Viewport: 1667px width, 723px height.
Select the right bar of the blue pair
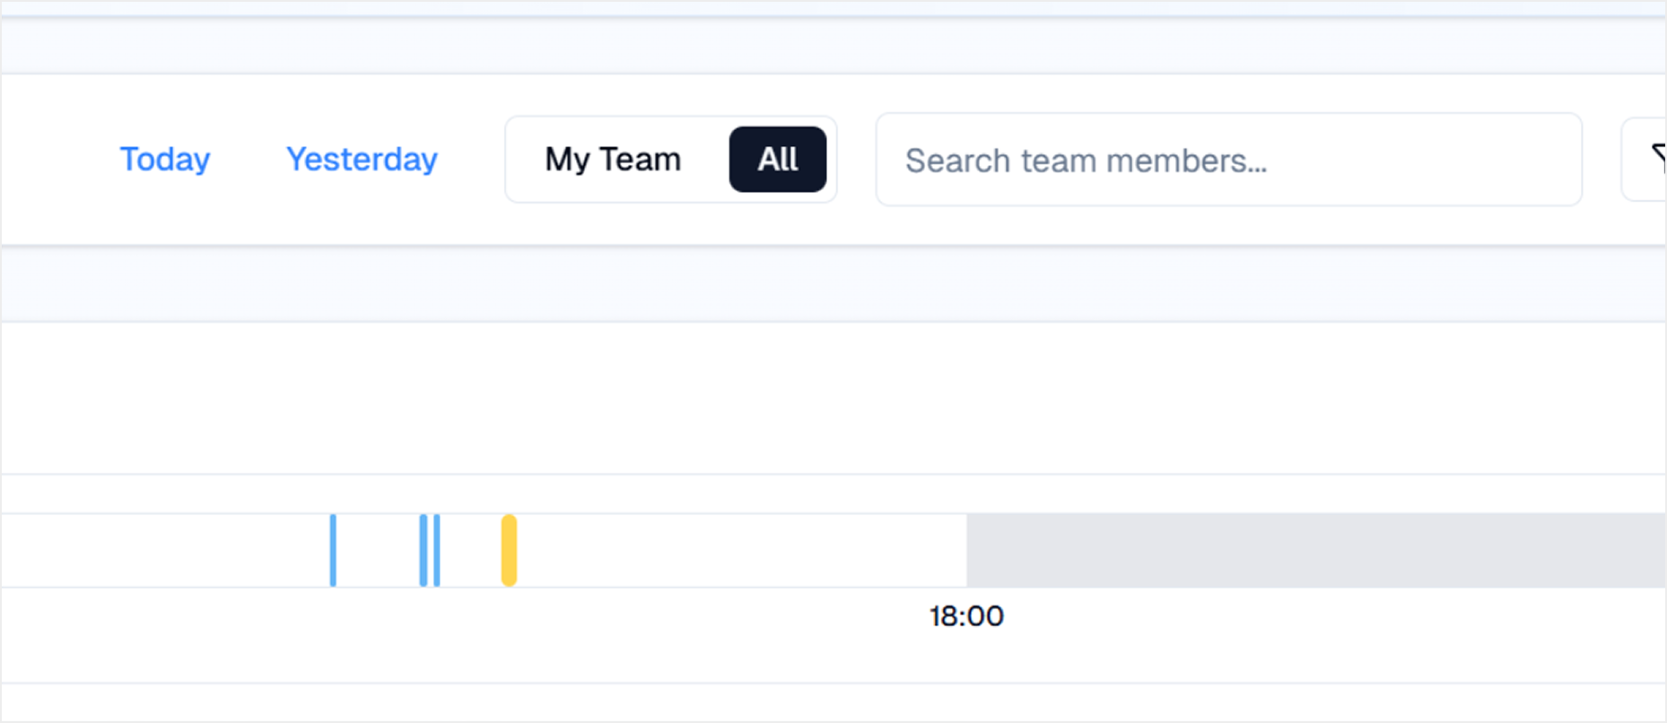(437, 550)
